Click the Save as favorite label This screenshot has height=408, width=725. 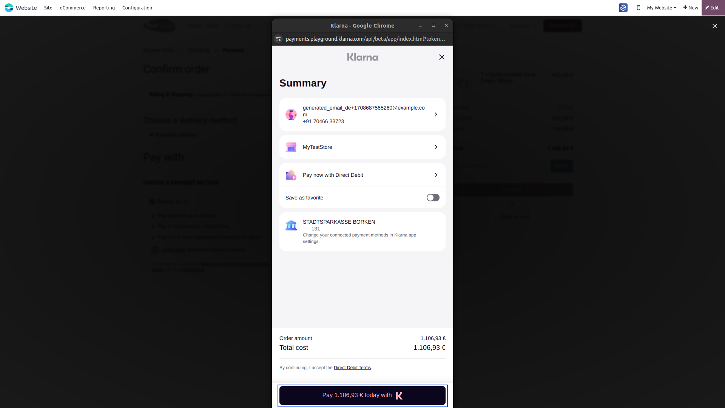(x=304, y=198)
